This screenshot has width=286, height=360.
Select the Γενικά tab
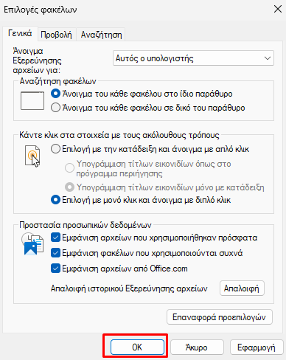click(20, 33)
